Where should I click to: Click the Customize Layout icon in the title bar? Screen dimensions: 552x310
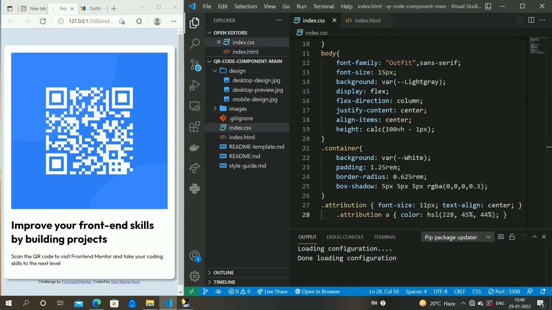coord(488,6)
